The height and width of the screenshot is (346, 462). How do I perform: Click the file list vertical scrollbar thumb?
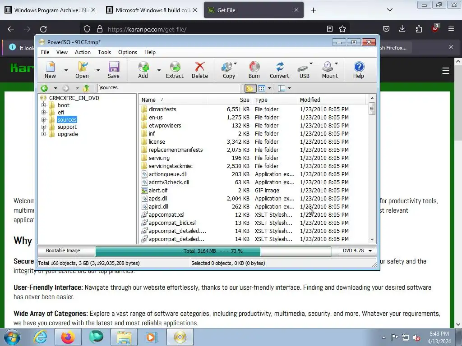point(372,109)
